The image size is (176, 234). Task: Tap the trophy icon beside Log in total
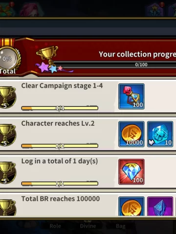click(x=8, y=173)
